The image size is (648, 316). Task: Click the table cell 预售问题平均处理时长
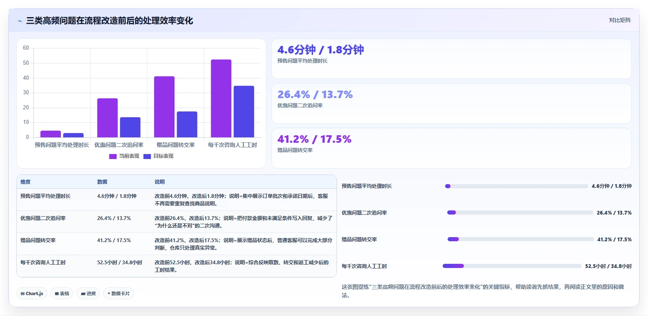(x=46, y=196)
